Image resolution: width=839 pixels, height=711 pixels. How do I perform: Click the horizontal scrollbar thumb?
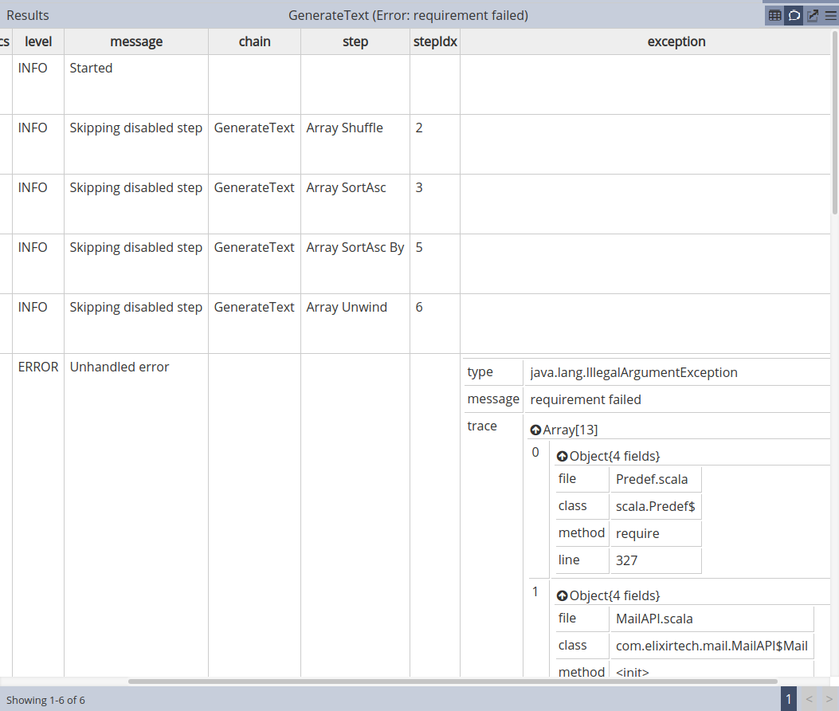(453, 682)
